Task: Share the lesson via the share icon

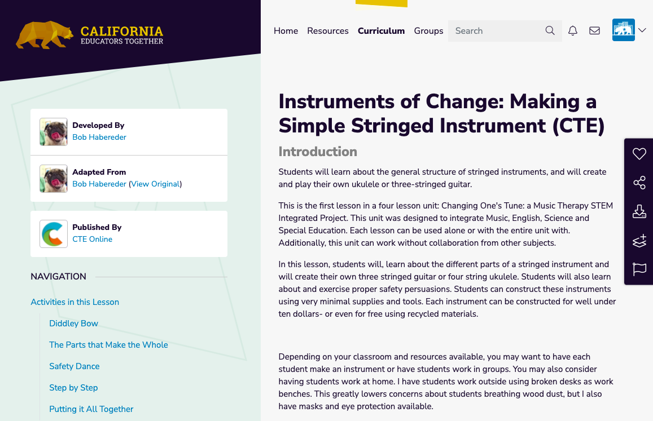Action: pos(639,182)
